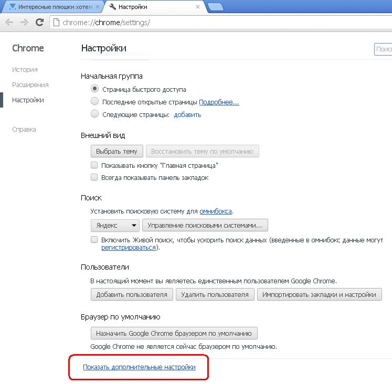392x384 pixels.
Task: Click добавить link for pages
Action: [x=187, y=115]
